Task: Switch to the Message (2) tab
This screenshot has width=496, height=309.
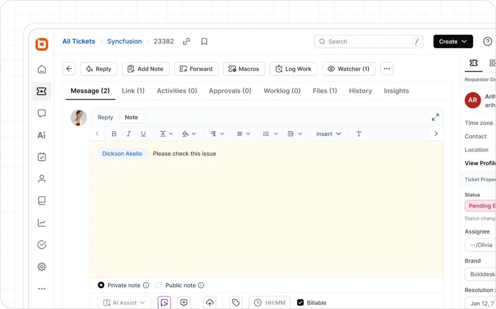Action: point(90,91)
